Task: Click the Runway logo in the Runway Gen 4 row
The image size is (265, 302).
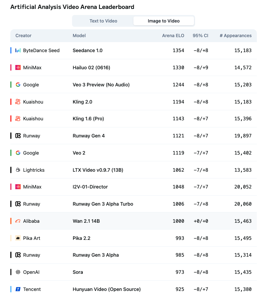Action: pyautogui.click(x=18, y=136)
